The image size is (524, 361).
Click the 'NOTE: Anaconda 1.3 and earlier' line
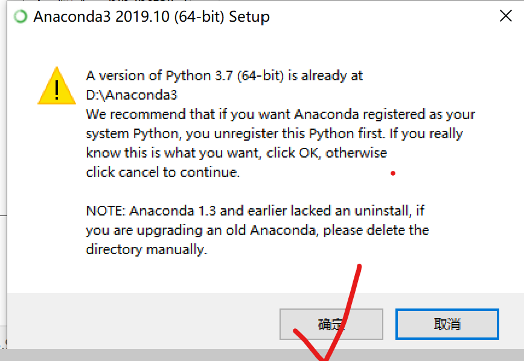coord(255,211)
